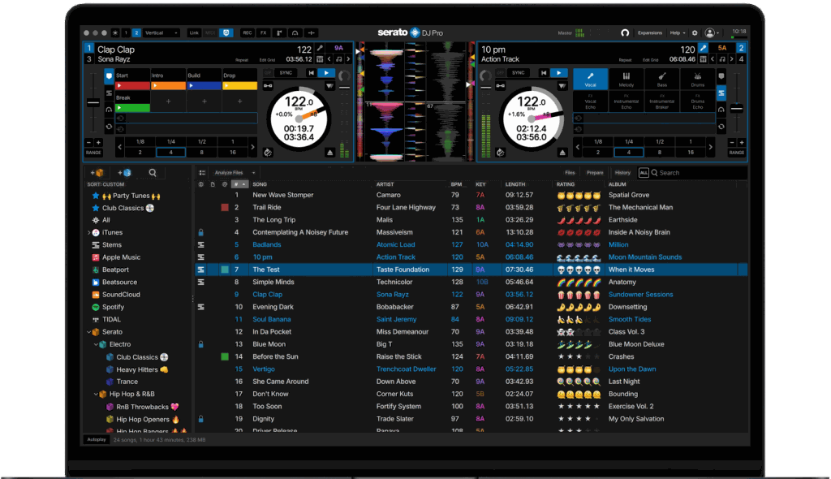831x479 pixels.
Task: Click the key shift music note on right deck
Action: click(x=721, y=59)
